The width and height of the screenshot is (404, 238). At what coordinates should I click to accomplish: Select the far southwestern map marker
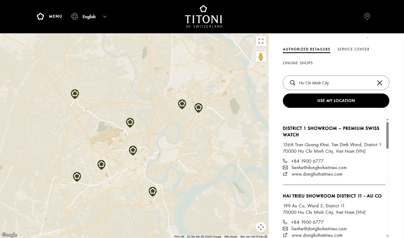(x=77, y=177)
